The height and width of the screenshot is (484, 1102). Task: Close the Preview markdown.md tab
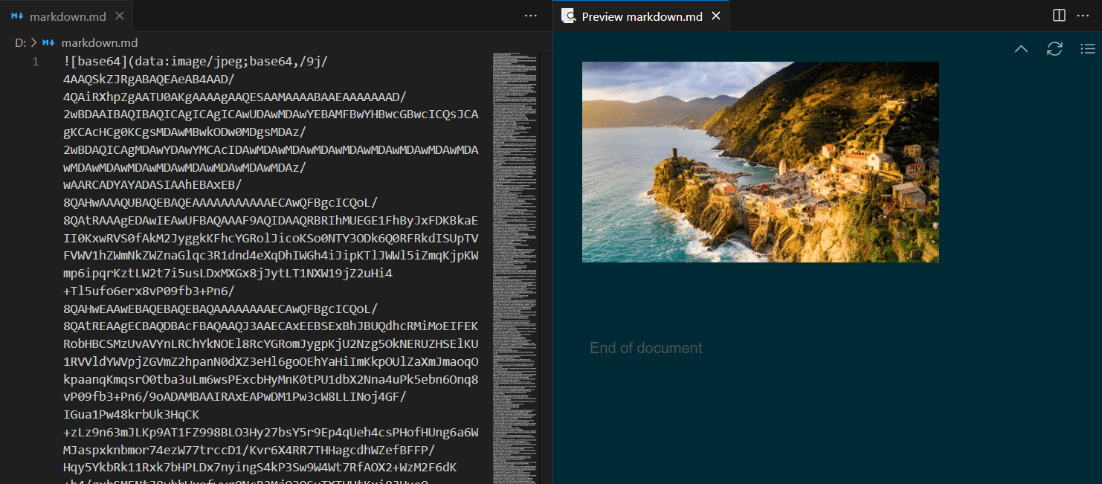click(716, 16)
